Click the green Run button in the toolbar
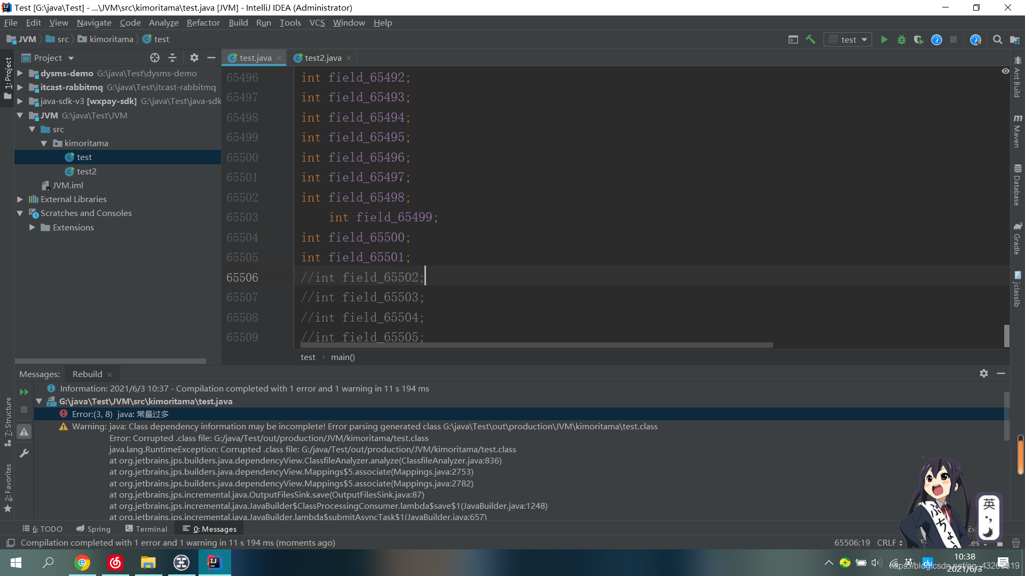Screen dimensions: 1025x576 pyautogui.click(x=884, y=39)
